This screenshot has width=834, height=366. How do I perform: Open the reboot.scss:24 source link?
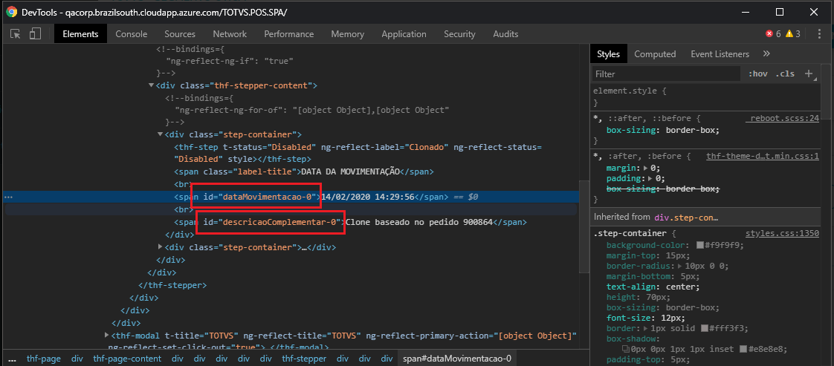tap(783, 118)
